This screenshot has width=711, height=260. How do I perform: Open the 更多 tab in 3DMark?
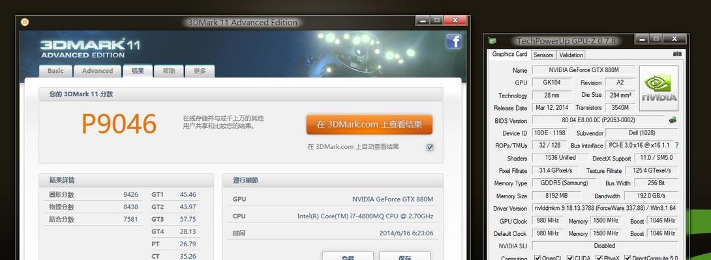pyautogui.click(x=200, y=71)
